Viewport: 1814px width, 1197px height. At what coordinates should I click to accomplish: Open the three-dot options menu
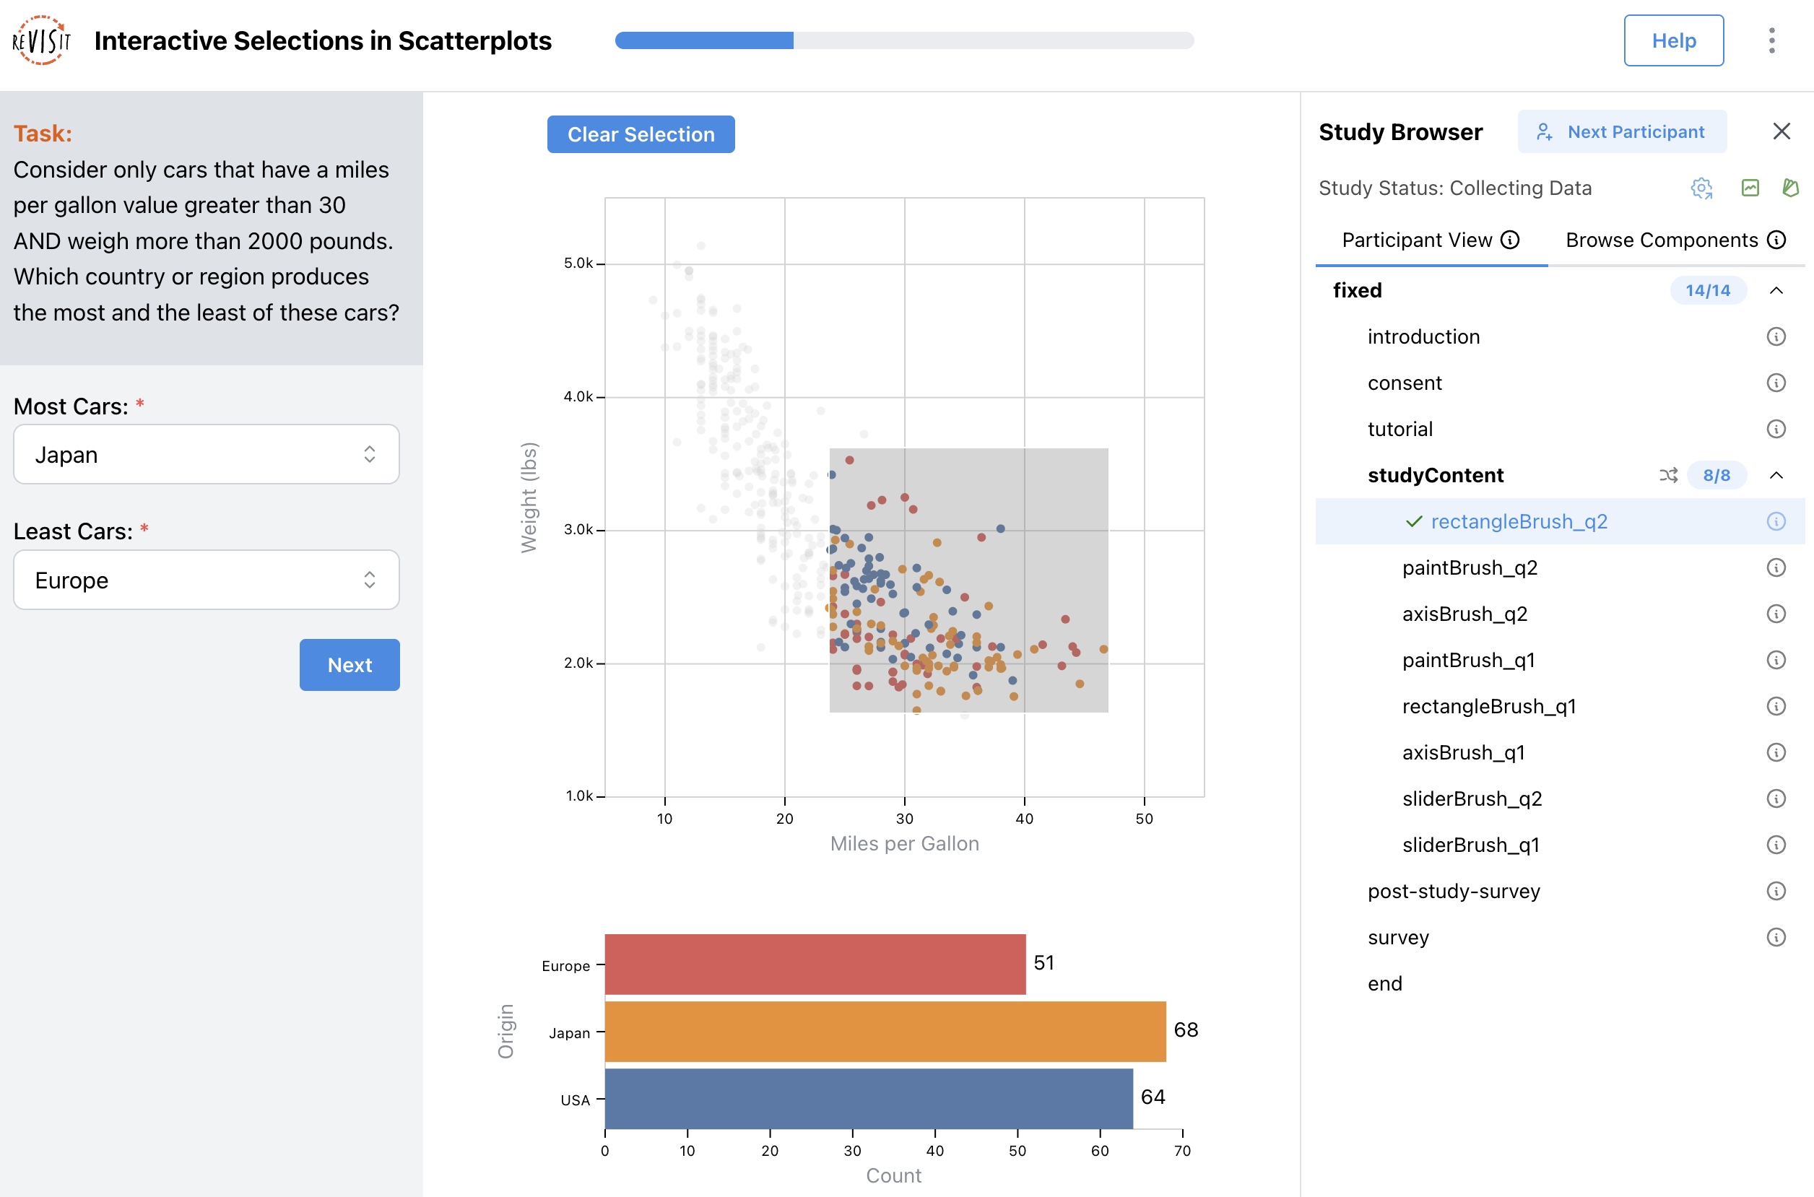tap(1771, 40)
